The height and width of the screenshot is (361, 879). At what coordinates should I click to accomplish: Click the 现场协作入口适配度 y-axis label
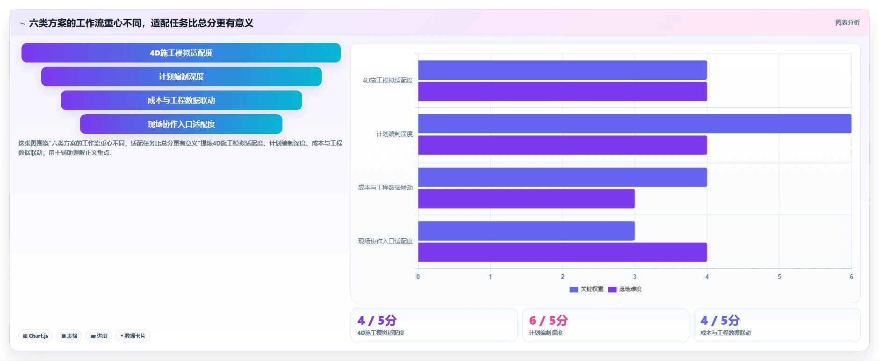(x=385, y=241)
